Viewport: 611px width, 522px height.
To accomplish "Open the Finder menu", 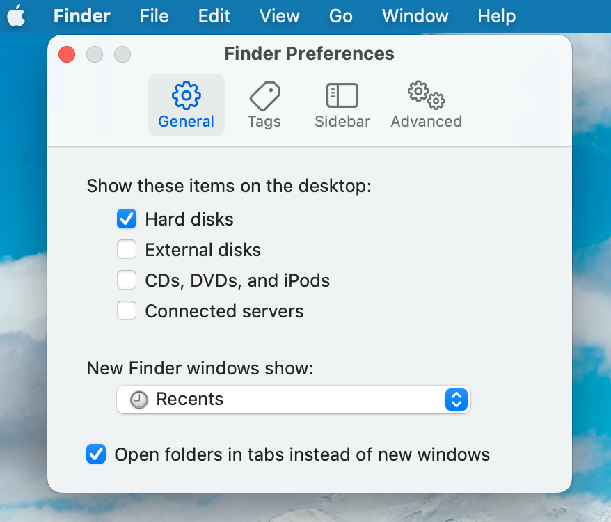I will pyautogui.click(x=81, y=15).
